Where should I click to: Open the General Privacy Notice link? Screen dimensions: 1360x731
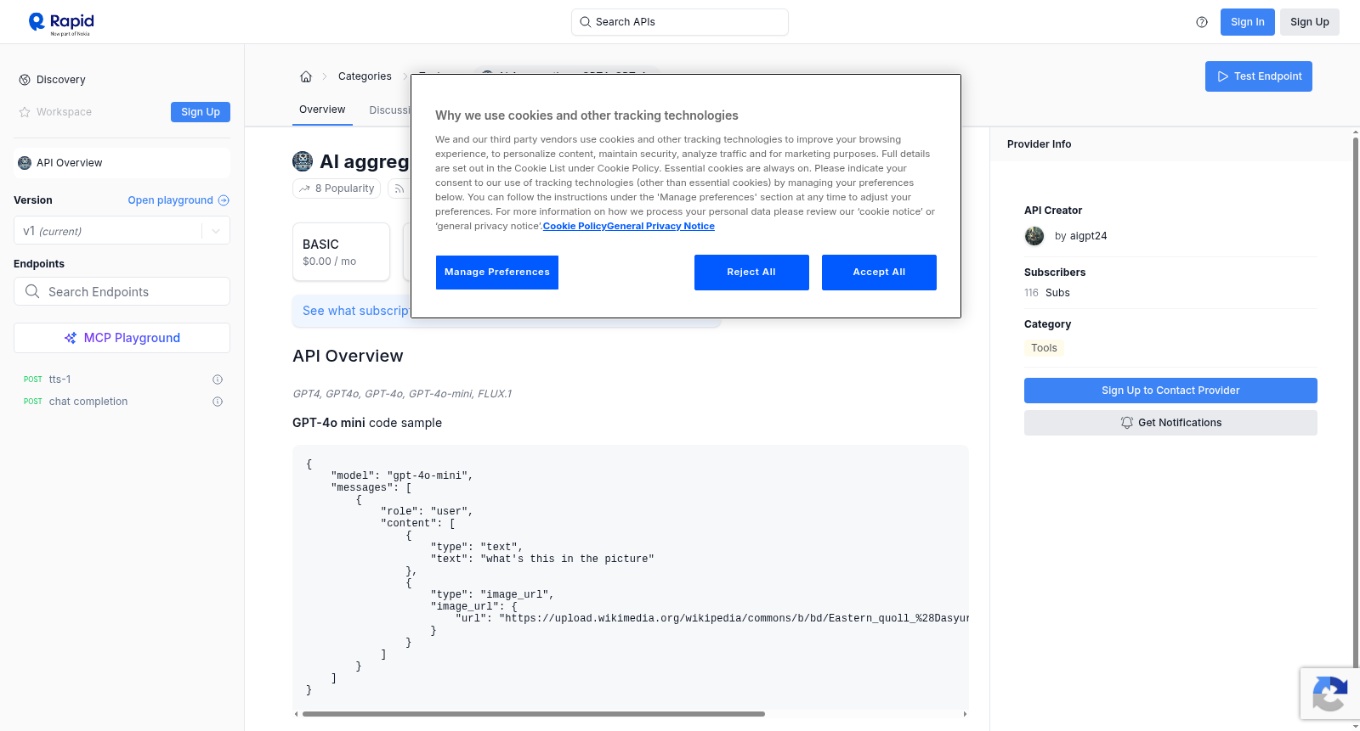660,226
